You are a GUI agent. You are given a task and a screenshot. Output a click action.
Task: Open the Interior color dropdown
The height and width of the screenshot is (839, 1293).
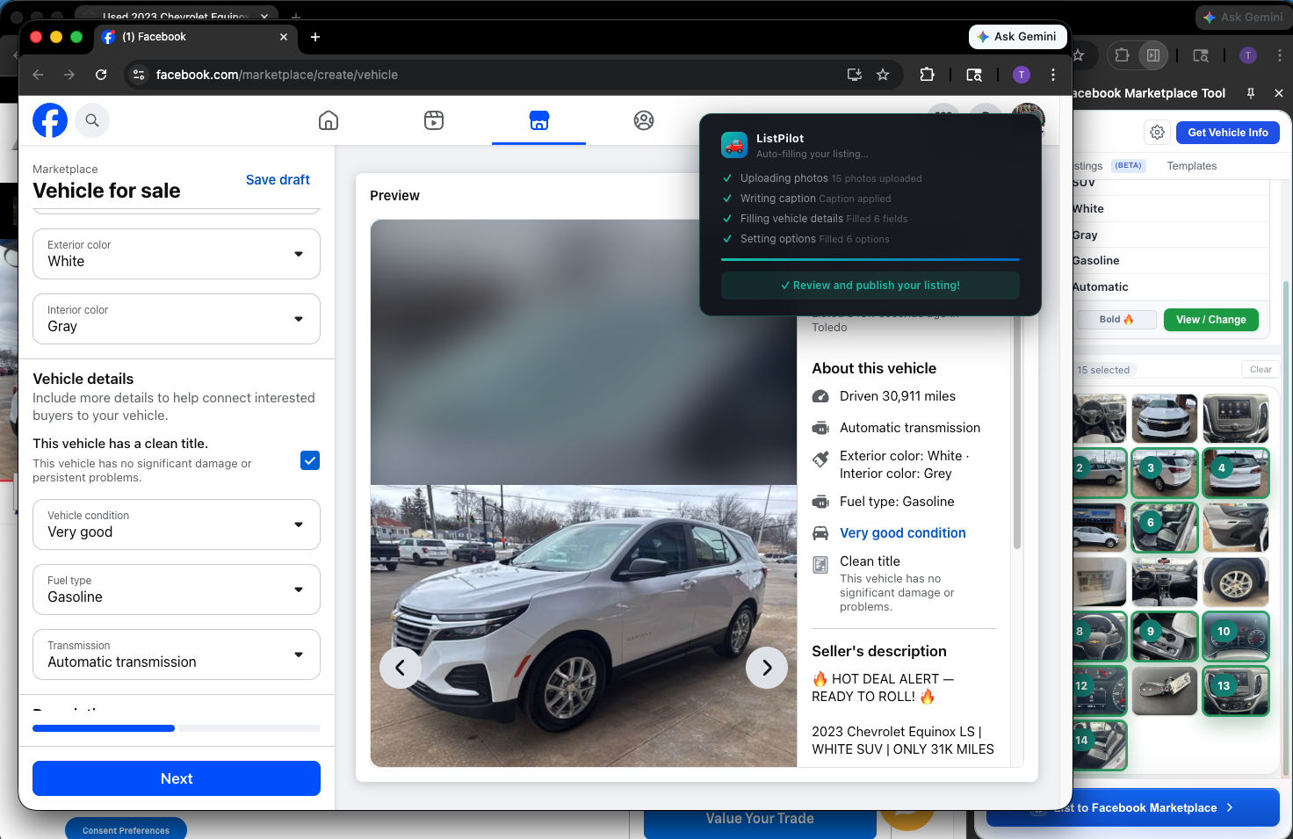177,319
